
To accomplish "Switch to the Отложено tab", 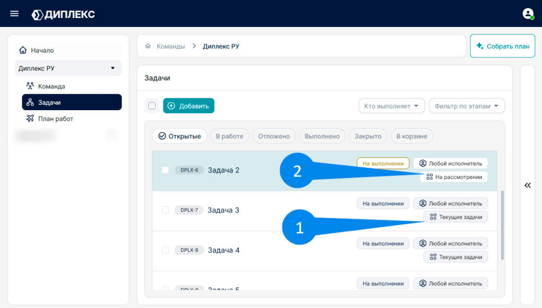I will [274, 136].
